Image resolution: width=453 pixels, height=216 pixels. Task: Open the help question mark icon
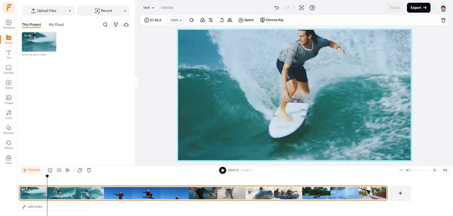312,8
